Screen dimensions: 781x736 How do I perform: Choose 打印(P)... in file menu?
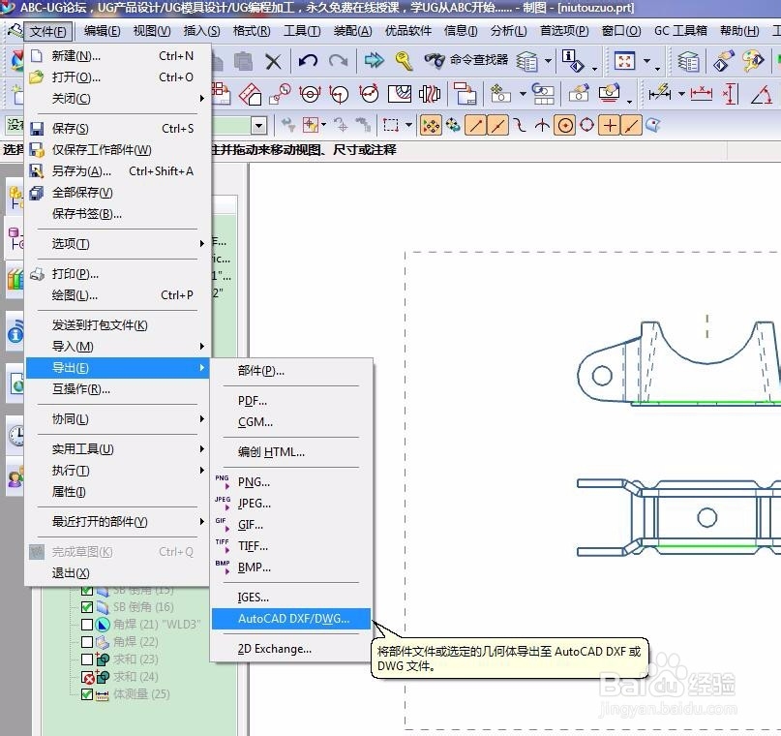tap(117, 273)
